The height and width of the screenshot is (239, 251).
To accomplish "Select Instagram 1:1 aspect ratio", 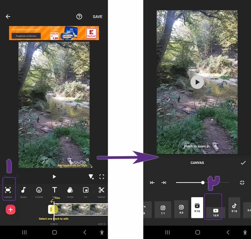I will pos(163,209).
